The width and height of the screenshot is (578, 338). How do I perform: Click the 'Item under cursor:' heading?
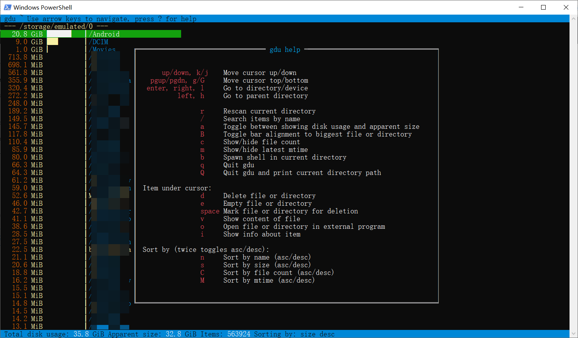tap(177, 188)
